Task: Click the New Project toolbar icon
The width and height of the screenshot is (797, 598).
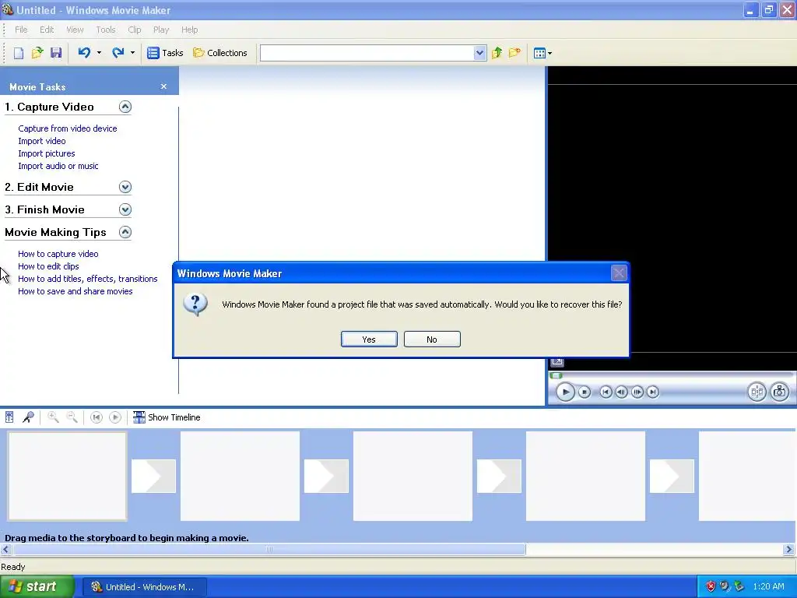Action: click(19, 53)
